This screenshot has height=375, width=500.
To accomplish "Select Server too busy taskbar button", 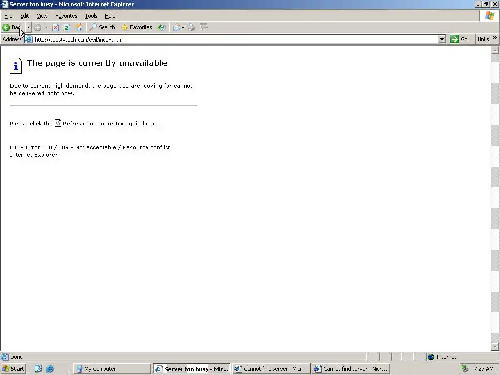I will click(x=191, y=369).
